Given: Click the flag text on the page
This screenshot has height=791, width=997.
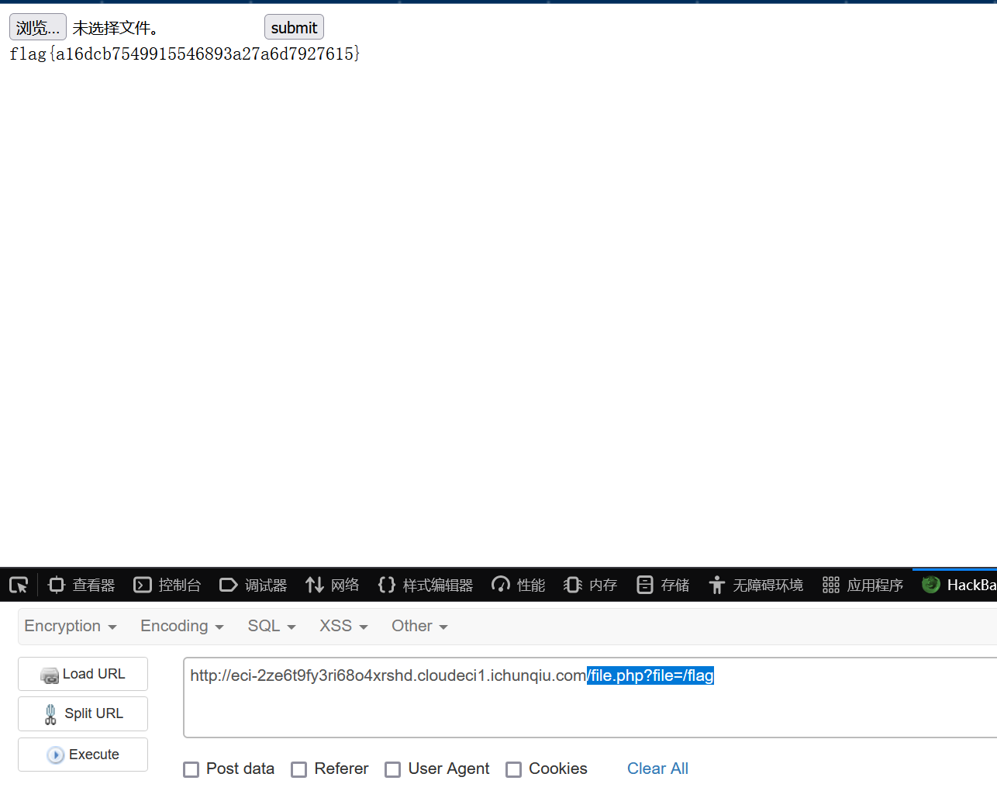Looking at the screenshot, I should (x=185, y=54).
